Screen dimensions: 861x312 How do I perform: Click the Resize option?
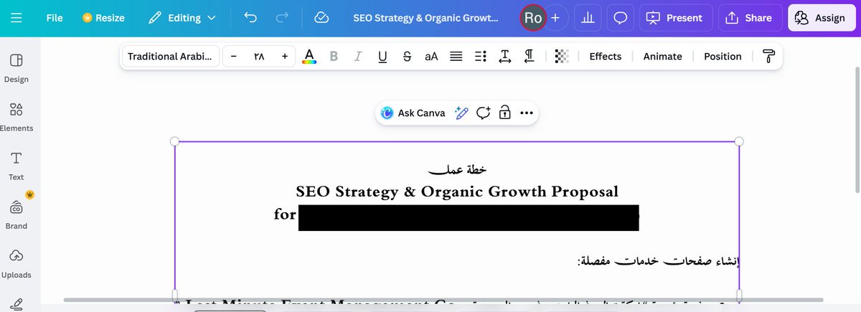(x=103, y=18)
